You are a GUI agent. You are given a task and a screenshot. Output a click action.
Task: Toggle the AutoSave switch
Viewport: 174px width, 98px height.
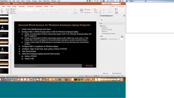click(x=10, y=4)
